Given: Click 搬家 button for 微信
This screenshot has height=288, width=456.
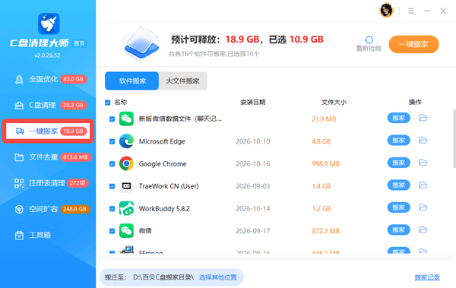Looking at the screenshot, I should (x=399, y=229).
